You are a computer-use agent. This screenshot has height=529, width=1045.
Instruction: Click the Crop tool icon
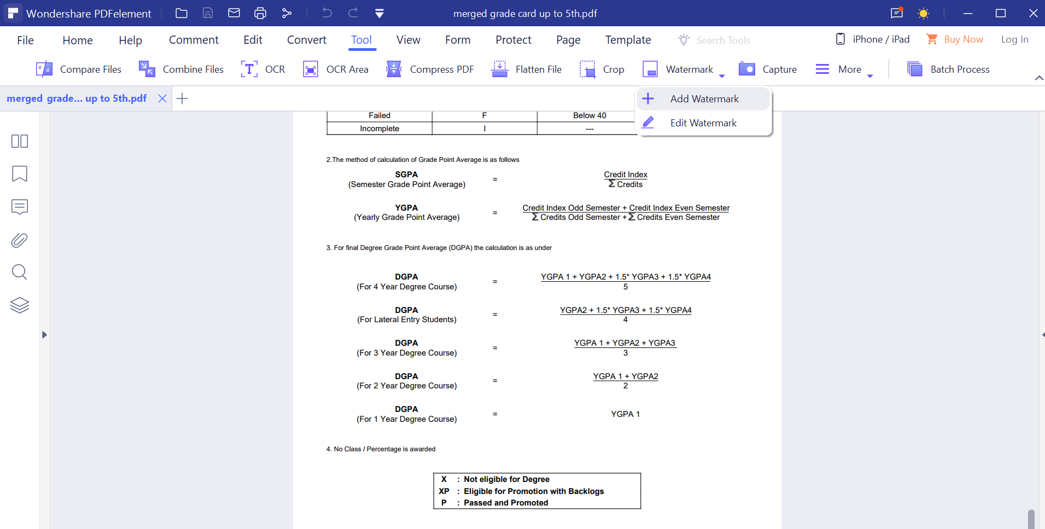tap(588, 69)
